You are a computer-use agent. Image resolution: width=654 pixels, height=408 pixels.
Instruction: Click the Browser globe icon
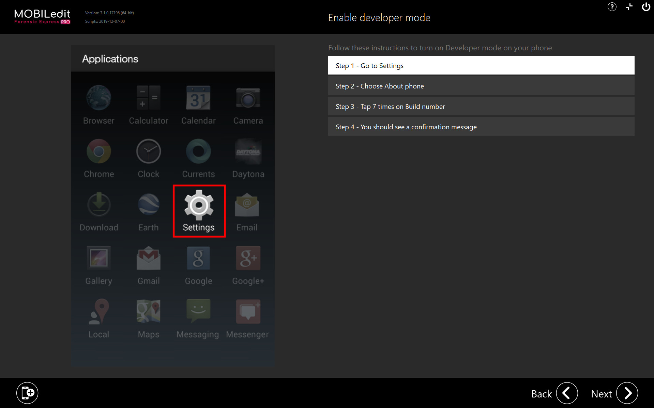point(99,98)
